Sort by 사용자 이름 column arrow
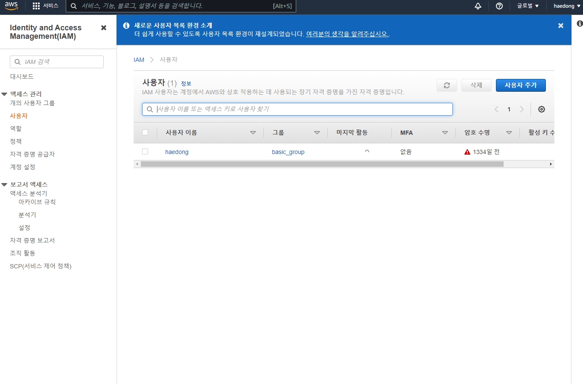 253,133
